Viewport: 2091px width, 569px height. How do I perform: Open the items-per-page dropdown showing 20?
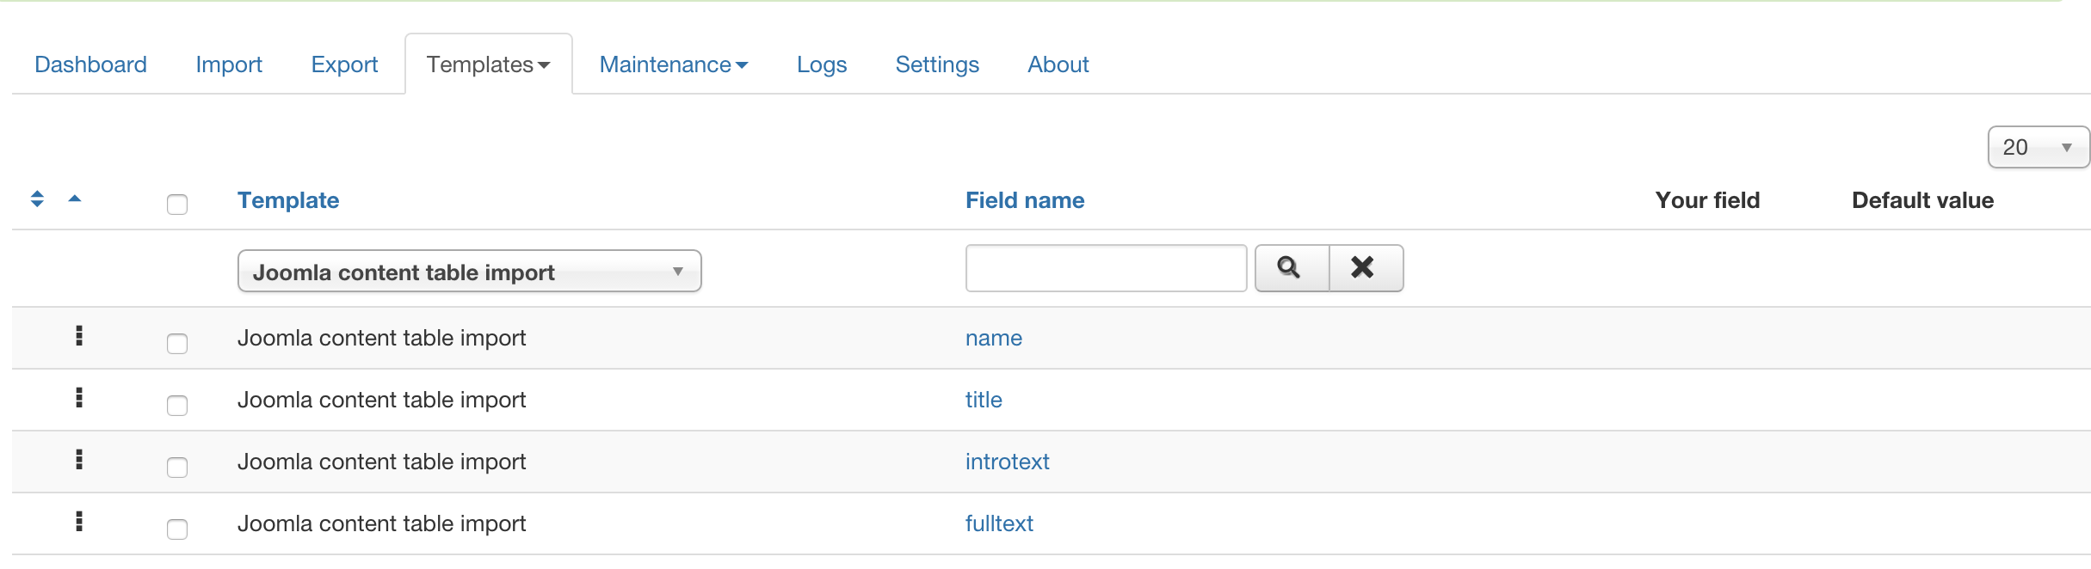pos(2037,146)
